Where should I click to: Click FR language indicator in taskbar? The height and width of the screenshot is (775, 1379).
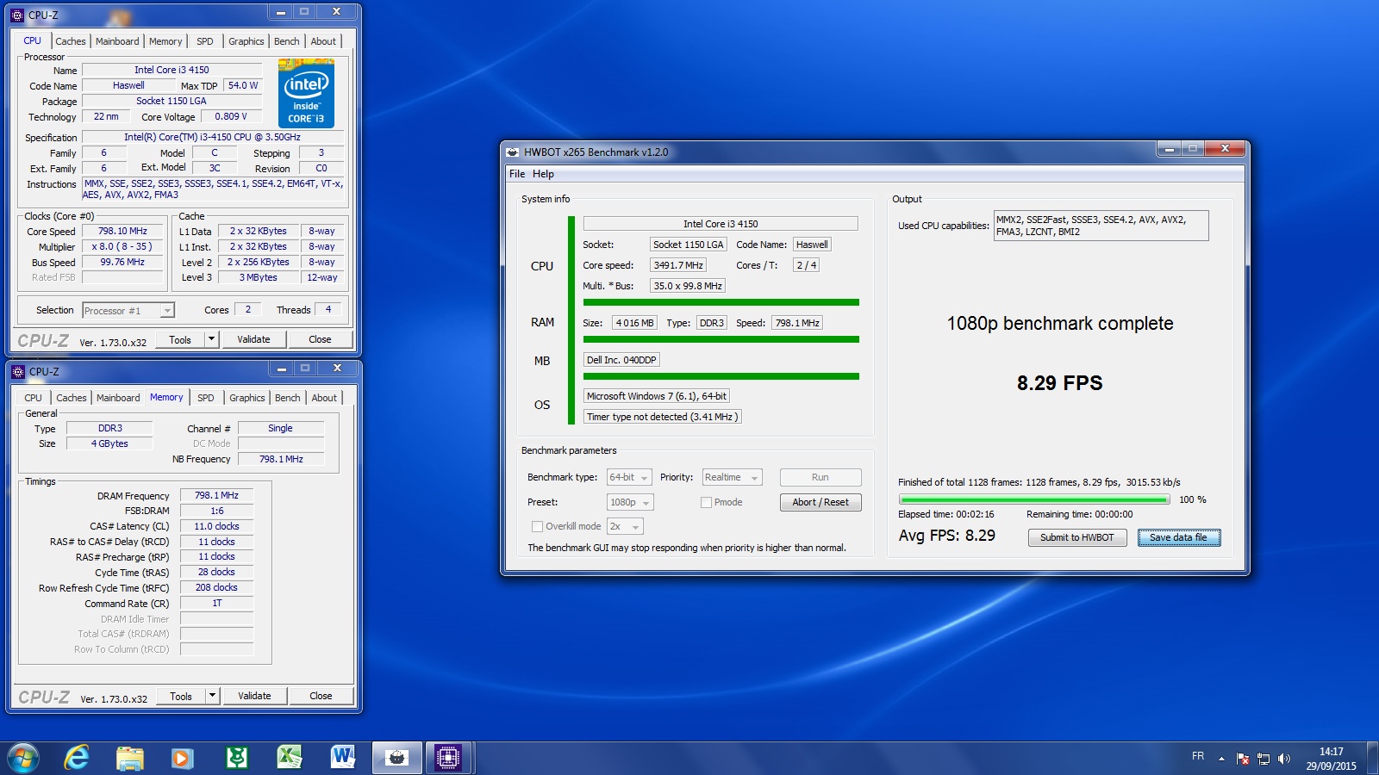[1198, 756]
